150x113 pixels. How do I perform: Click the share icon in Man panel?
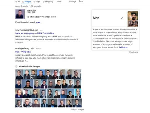122,18
